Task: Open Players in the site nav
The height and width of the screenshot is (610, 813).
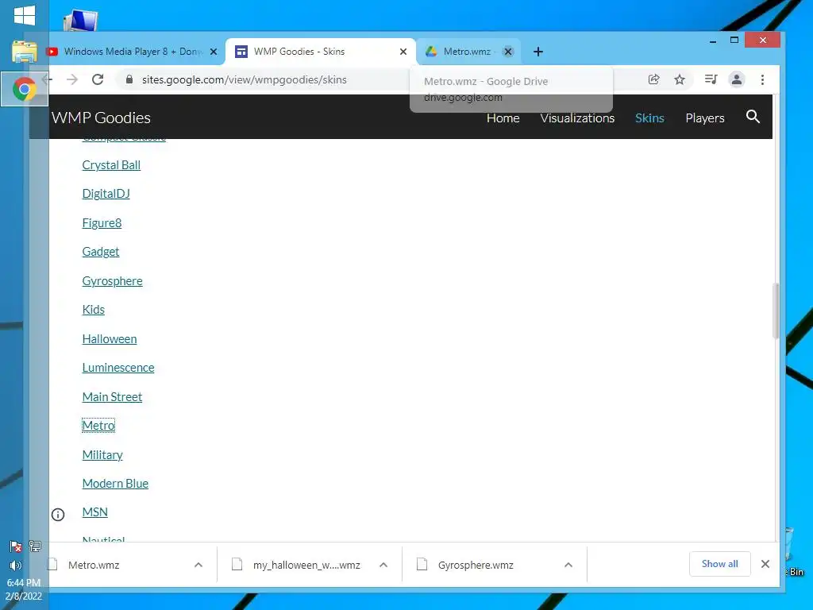Action: 705,118
